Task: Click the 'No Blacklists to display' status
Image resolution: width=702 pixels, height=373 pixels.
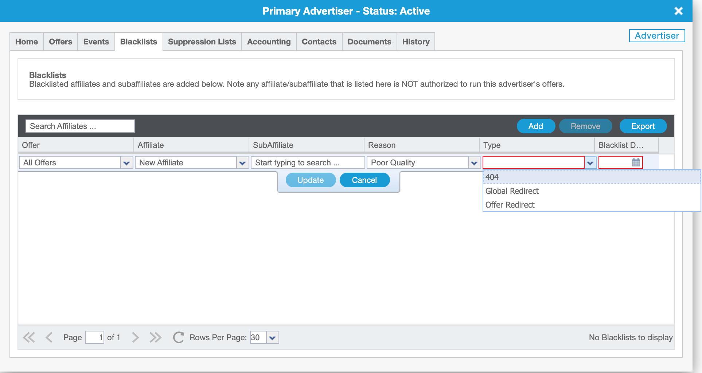Action: click(631, 337)
